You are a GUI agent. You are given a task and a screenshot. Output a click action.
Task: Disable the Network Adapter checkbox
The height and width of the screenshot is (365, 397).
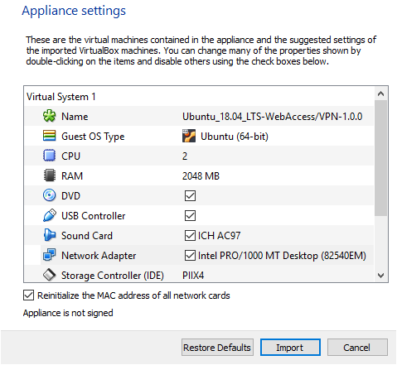[190, 256]
